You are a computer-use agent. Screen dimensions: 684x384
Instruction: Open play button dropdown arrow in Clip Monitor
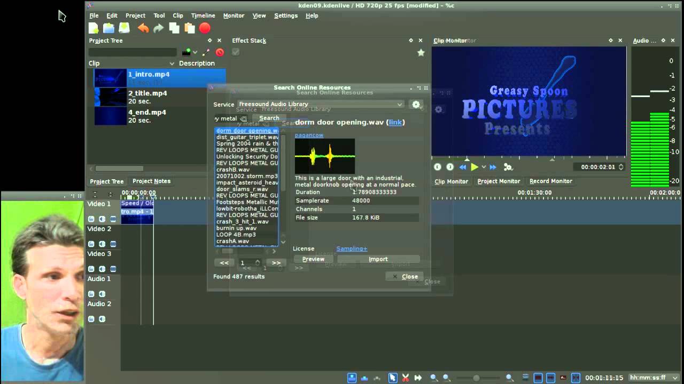point(484,167)
